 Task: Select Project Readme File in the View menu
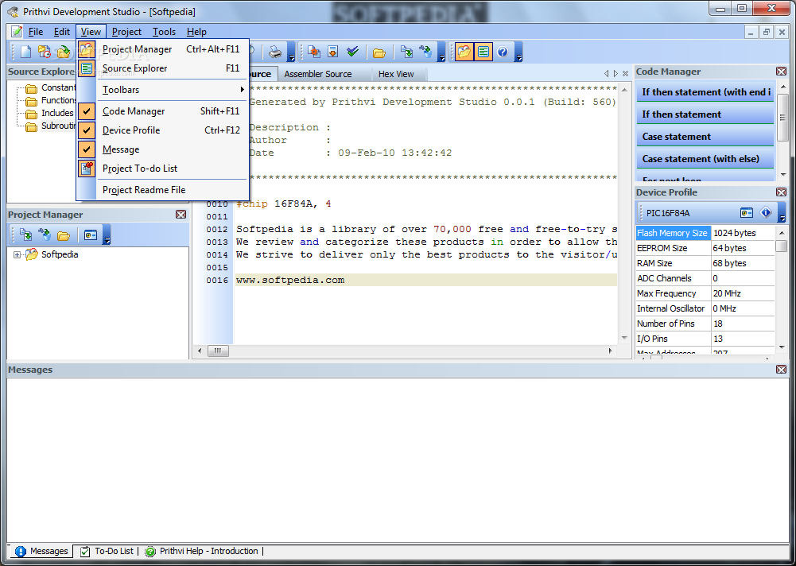coord(162,190)
